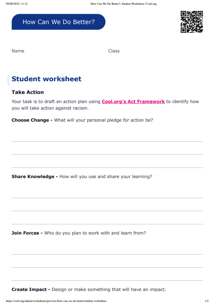Click second answer line under Choose Change

tap(107, 154)
